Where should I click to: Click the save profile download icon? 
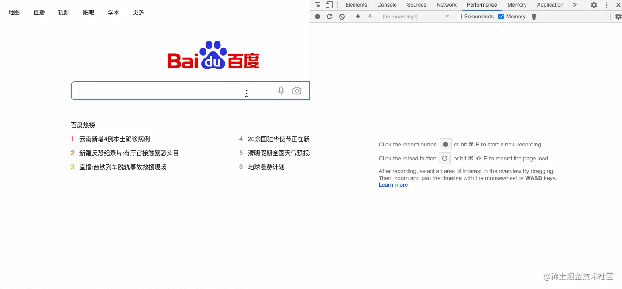click(x=370, y=17)
